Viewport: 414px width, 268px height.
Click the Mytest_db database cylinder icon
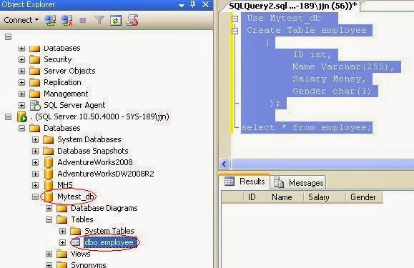pos(49,197)
